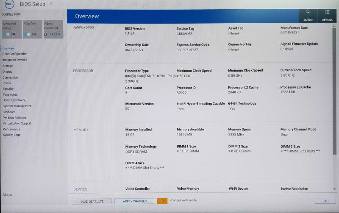The width and height of the screenshot is (339, 213).
Task: Open the Display section
Action: (x=7, y=72)
